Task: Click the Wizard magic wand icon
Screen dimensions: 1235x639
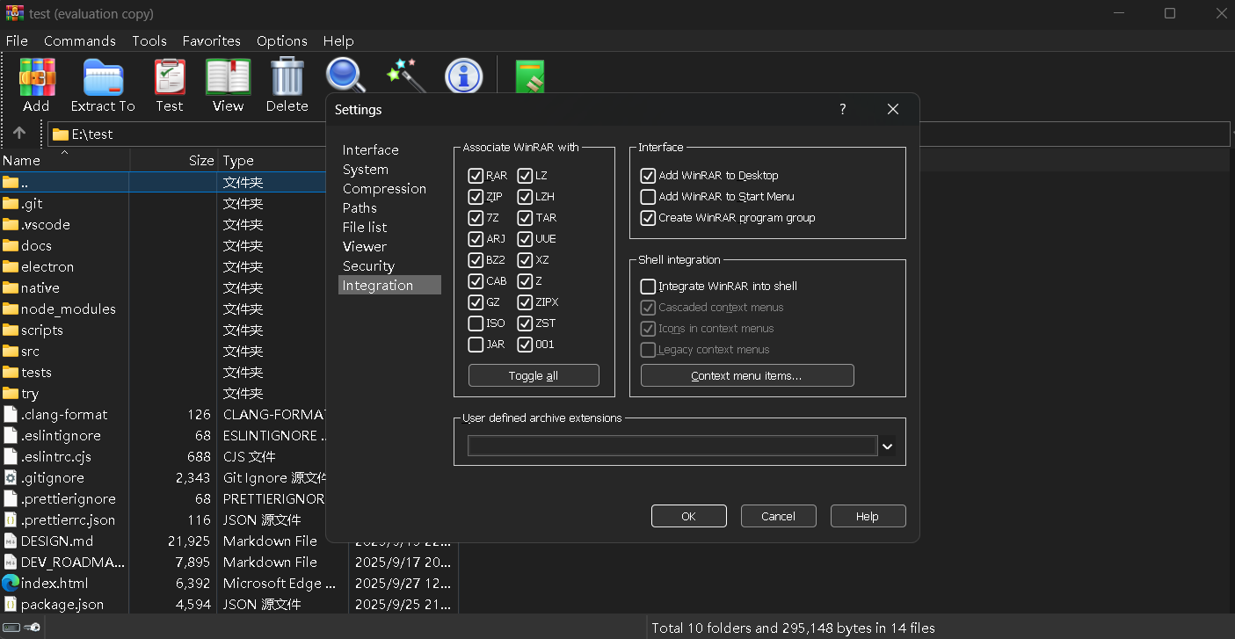Action: point(405,76)
